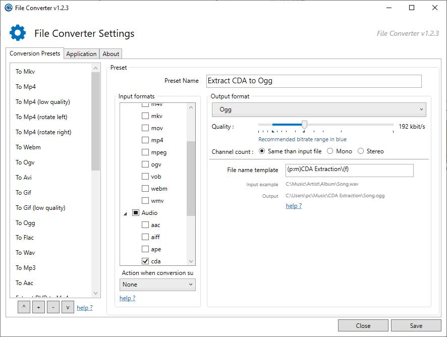This screenshot has width=447, height=337.
Task: Click the preset list scrollbar thumb
Action: pos(95,122)
